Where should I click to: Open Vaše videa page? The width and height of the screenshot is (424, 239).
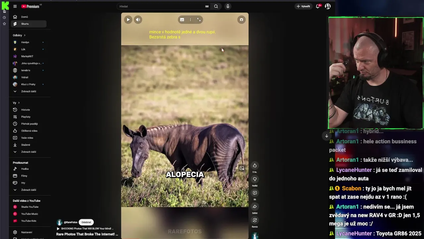point(28,138)
